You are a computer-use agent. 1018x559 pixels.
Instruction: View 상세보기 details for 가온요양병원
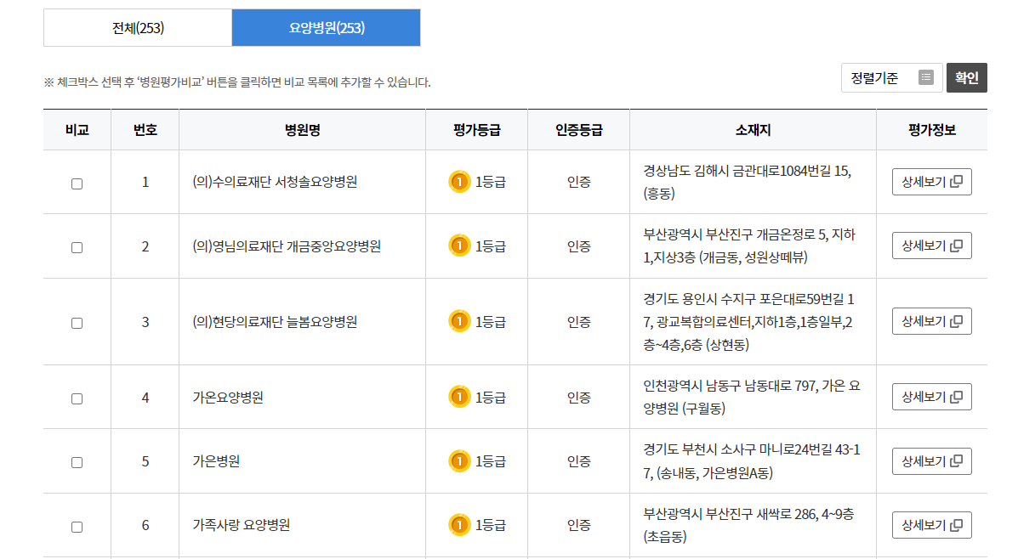point(931,397)
